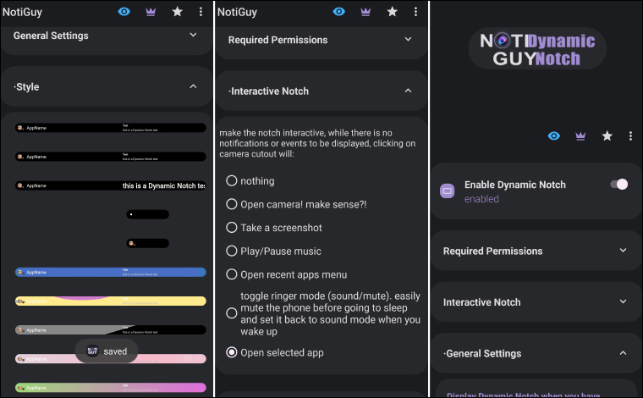Screen dimensions: 643x398
Task: Tap the eye icon below the NotiGuy logo
Action: click(x=554, y=135)
